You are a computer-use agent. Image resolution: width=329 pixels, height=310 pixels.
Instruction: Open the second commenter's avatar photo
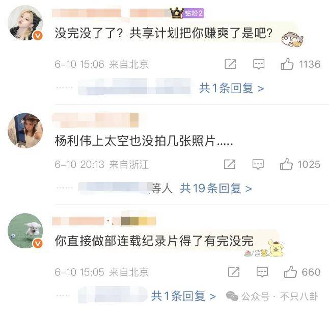[25, 131]
